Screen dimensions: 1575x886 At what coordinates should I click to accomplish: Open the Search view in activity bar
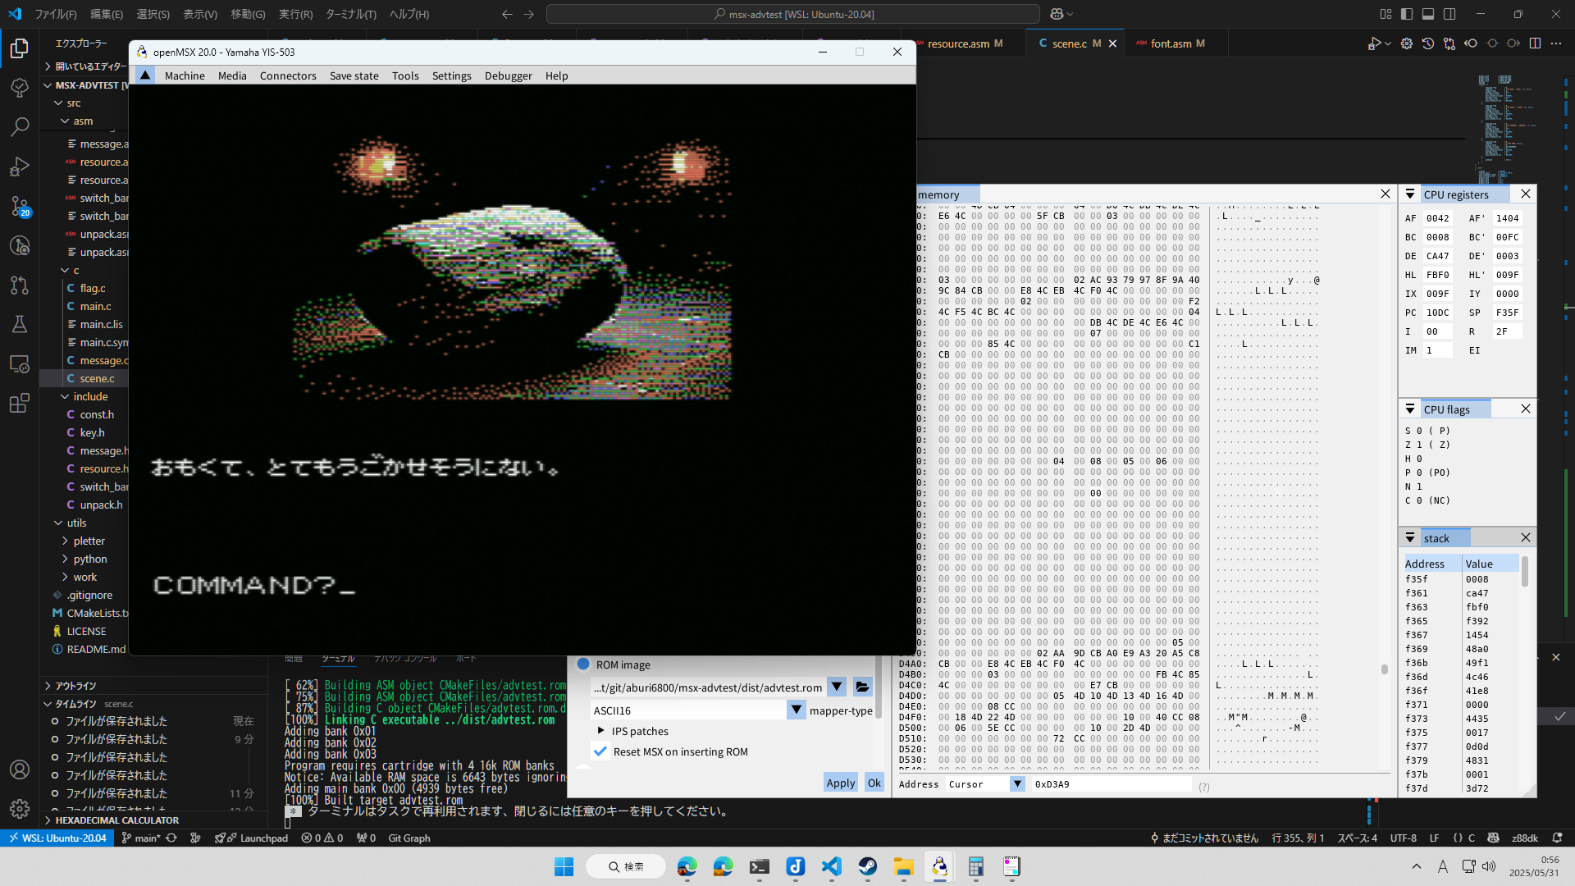point(20,127)
